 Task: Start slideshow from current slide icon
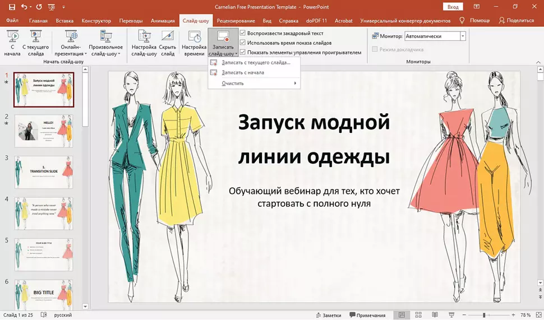tap(36, 43)
